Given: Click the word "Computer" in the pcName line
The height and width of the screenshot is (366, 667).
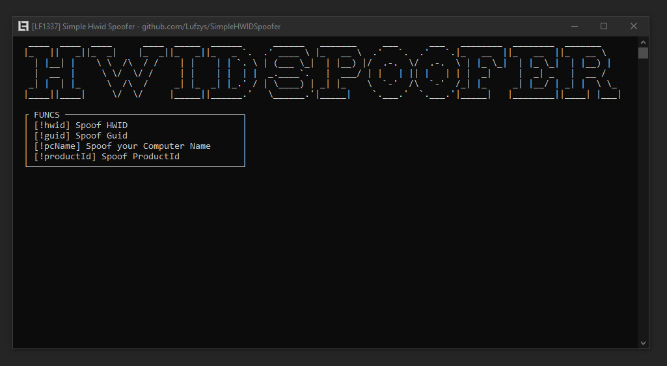Looking at the screenshot, I should 164,146.
